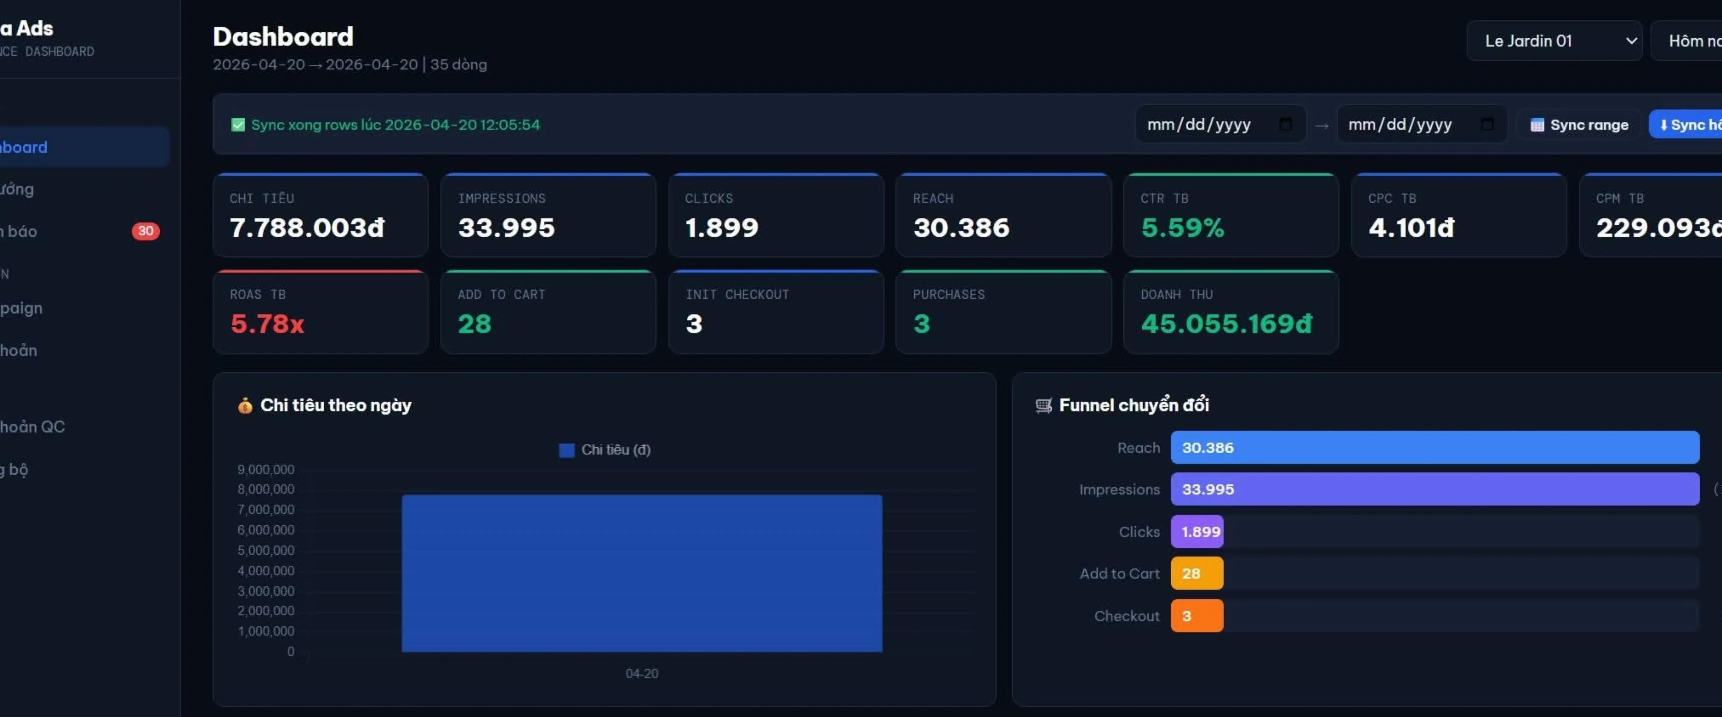Click the 9,000,000 y-axis label
This screenshot has width=1722, height=717.
point(265,470)
